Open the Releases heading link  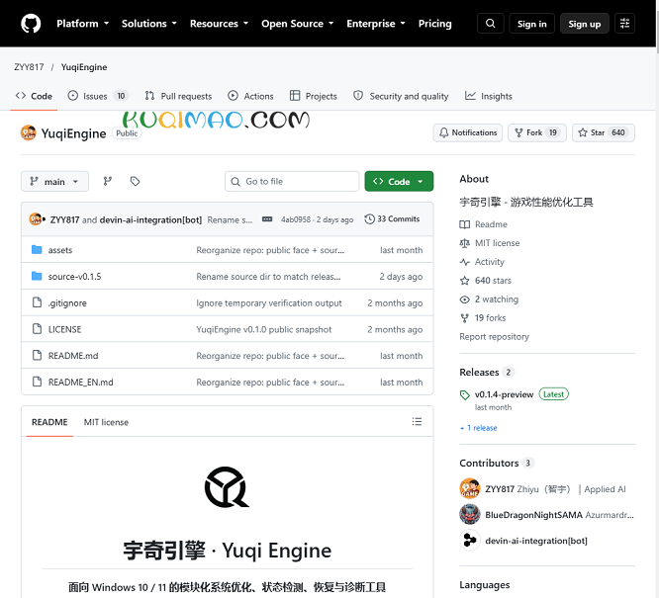click(486, 372)
